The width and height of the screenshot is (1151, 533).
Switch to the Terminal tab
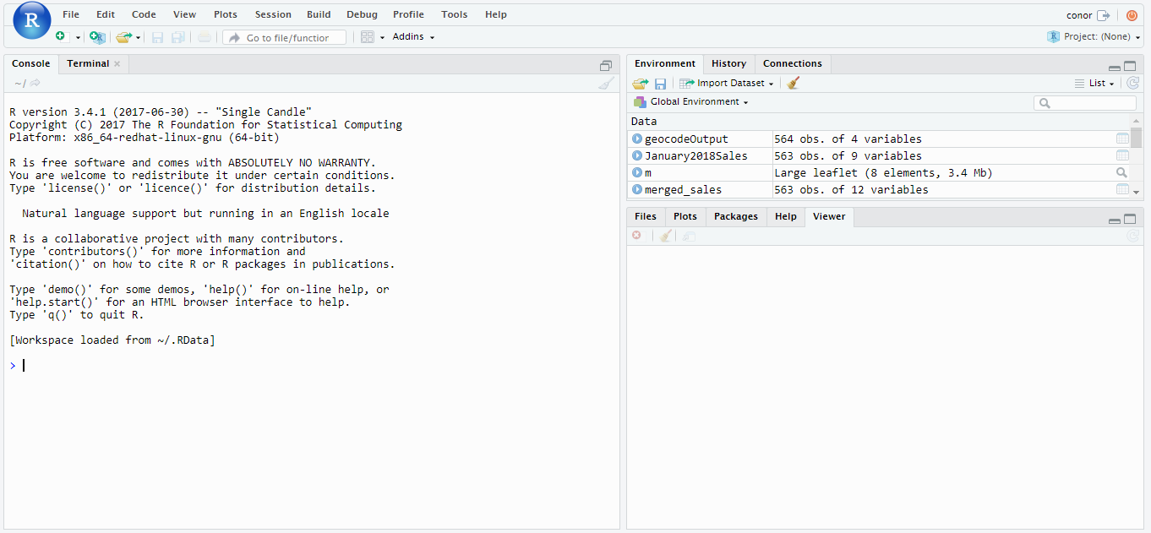88,63
